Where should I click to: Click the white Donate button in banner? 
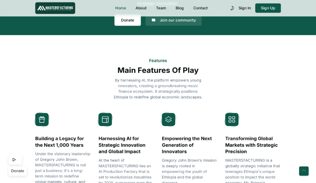[x=128, y=20]
